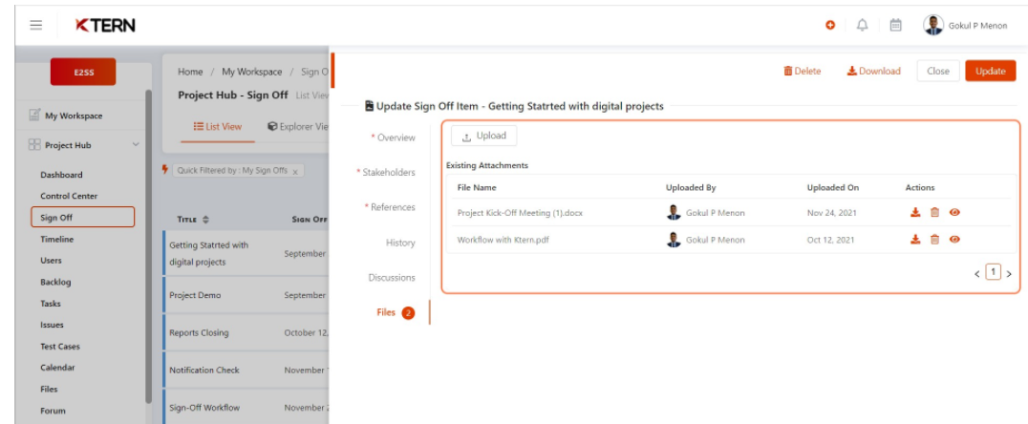Delete Project Kick-Off Meeting docx attachment

[935, 213]
